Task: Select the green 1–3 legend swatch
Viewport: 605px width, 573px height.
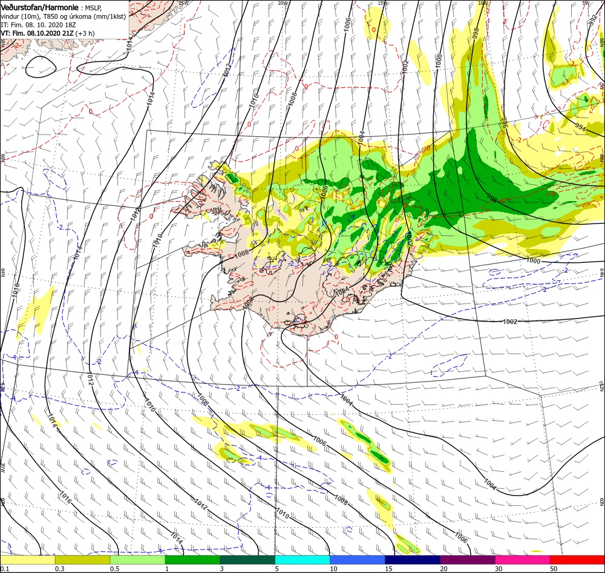Action: 192,560
